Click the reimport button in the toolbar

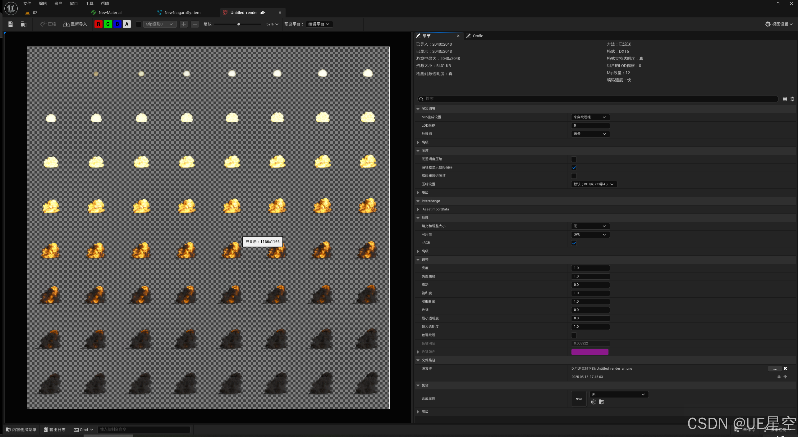click(x=75, y=24)
